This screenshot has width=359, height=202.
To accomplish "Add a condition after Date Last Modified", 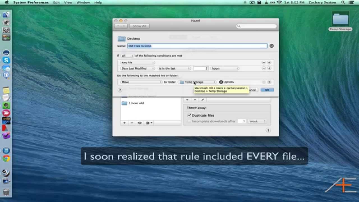I will click(269, 68).
